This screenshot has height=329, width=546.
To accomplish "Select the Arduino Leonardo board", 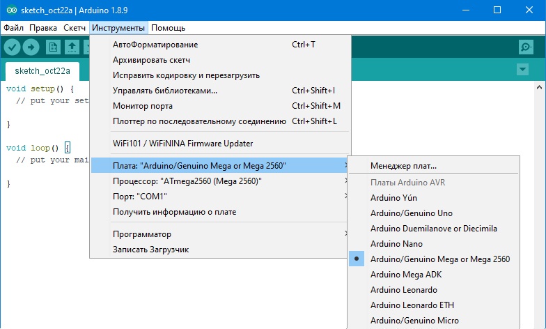I will 433,290.
